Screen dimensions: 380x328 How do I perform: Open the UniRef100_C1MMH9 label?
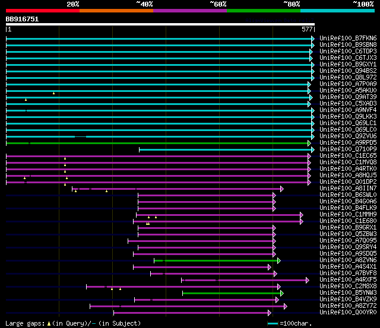(x=348, y=215)
